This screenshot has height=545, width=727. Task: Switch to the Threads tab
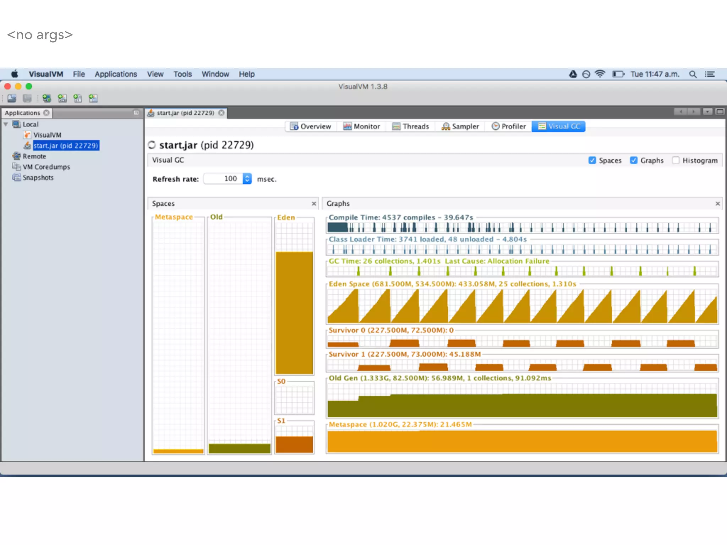coord(411,126)
